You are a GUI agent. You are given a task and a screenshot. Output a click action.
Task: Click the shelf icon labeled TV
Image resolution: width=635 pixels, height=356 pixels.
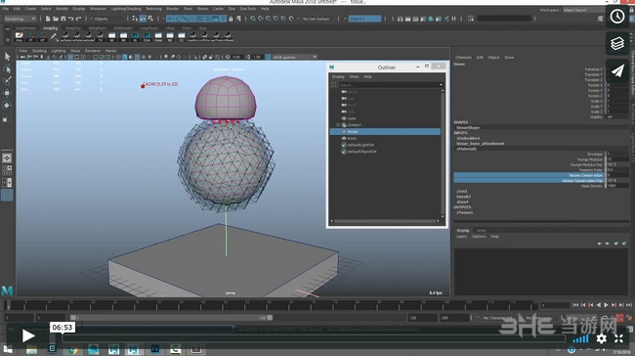pos(101,37)
